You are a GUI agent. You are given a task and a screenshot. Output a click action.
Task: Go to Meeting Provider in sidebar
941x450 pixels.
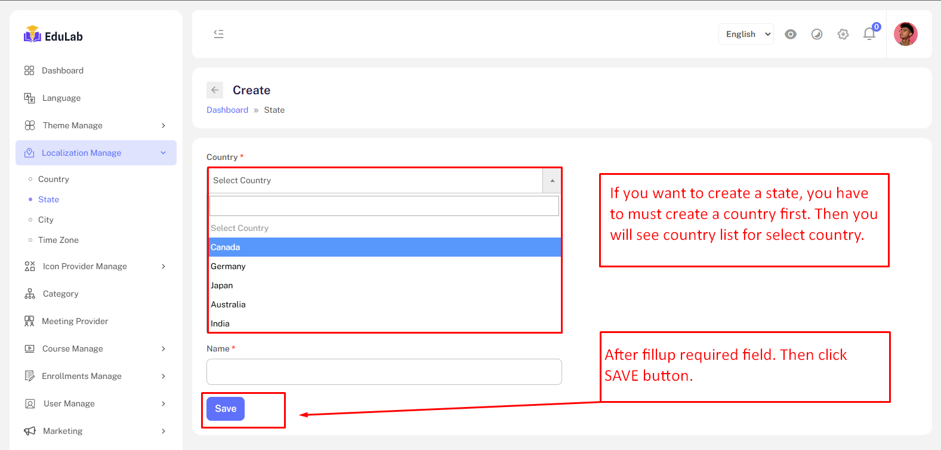[75, 321]
